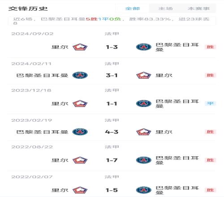Select 巴黎圣日耳曼 name in 2024/02/11 match
This screenshot has height=197, width=224.
pos(42,75)
